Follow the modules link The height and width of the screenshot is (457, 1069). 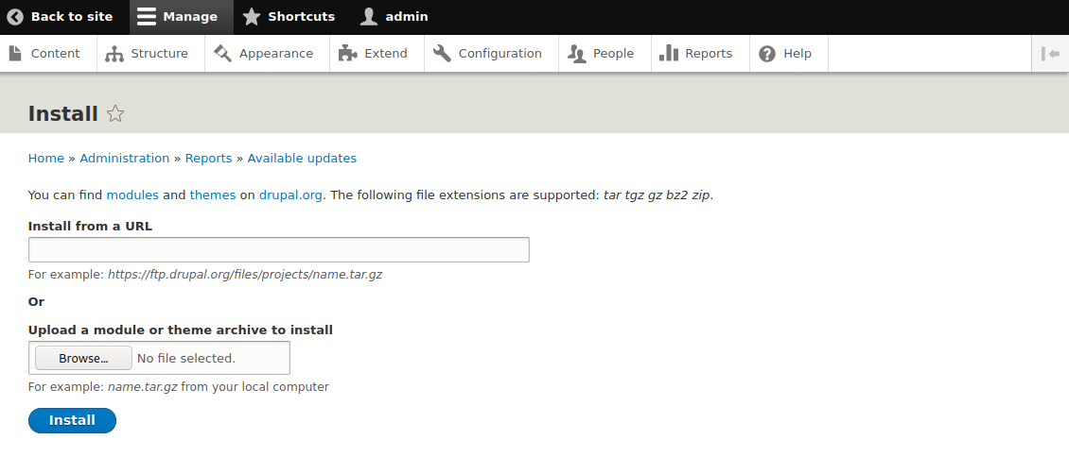[x=132, y=195]
